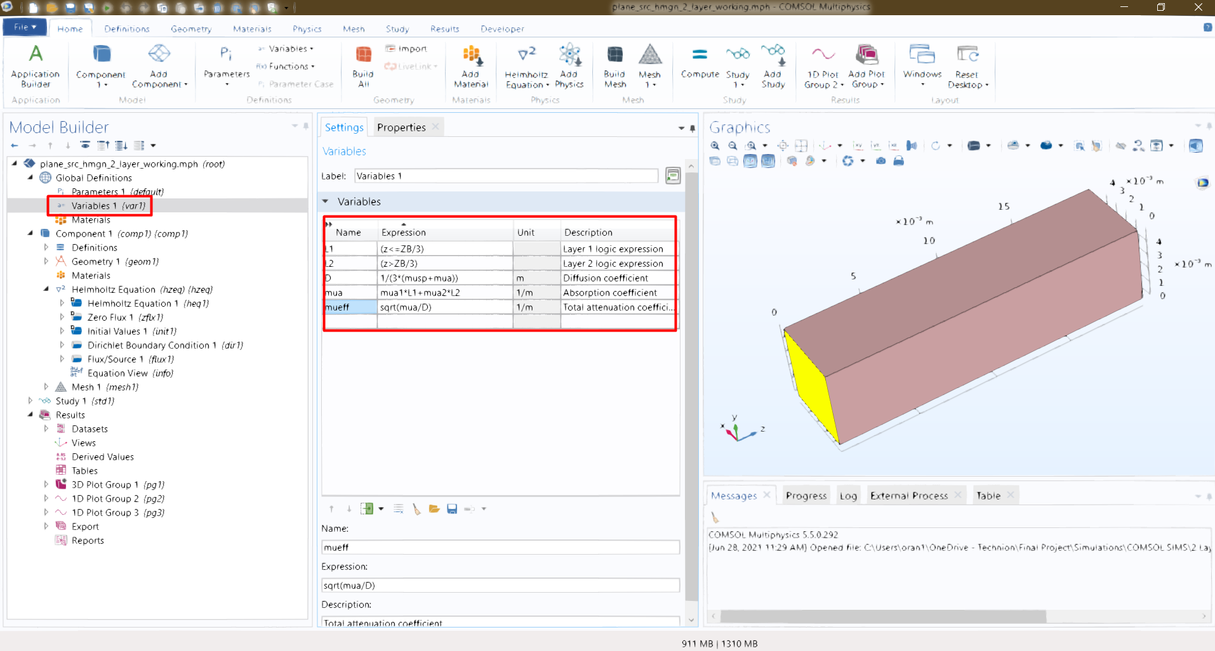This screenshot has width=1215, height=651.
Task: Open the File menu dropdown
Action: pyautogui.click(x=25, y=27)
